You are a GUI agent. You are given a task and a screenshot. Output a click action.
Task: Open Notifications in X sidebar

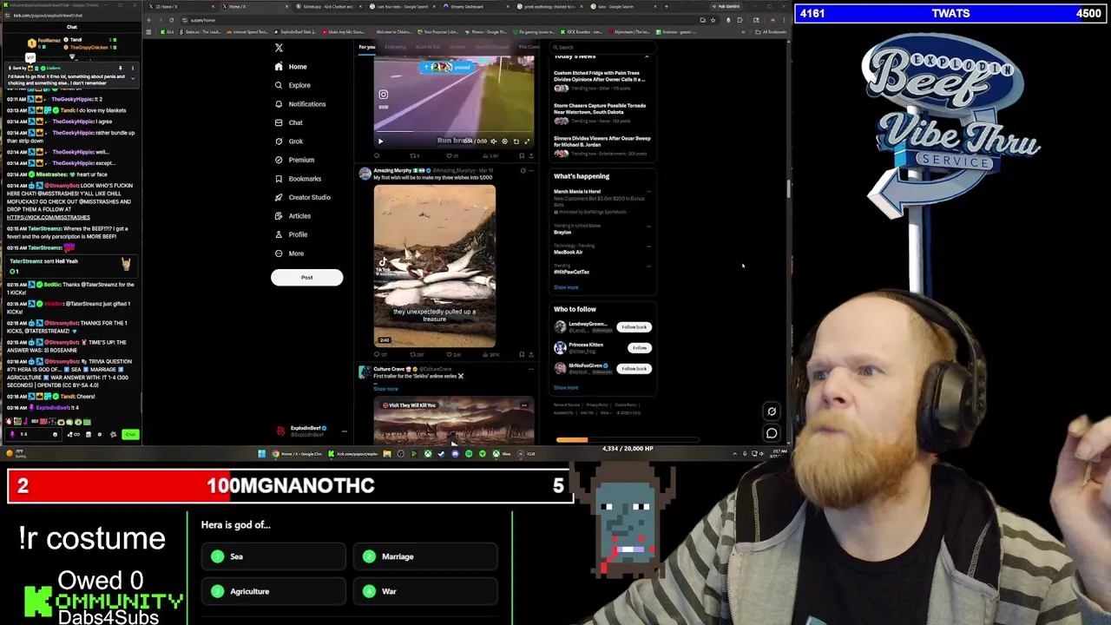click(299, 104)
